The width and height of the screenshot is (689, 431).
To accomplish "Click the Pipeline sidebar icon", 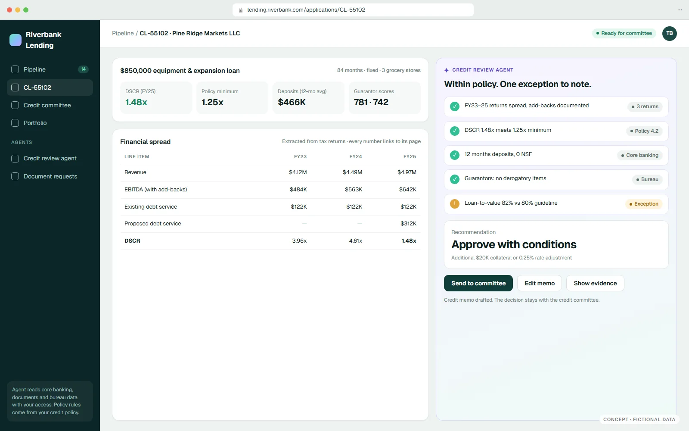I will (x=15, y=69).
